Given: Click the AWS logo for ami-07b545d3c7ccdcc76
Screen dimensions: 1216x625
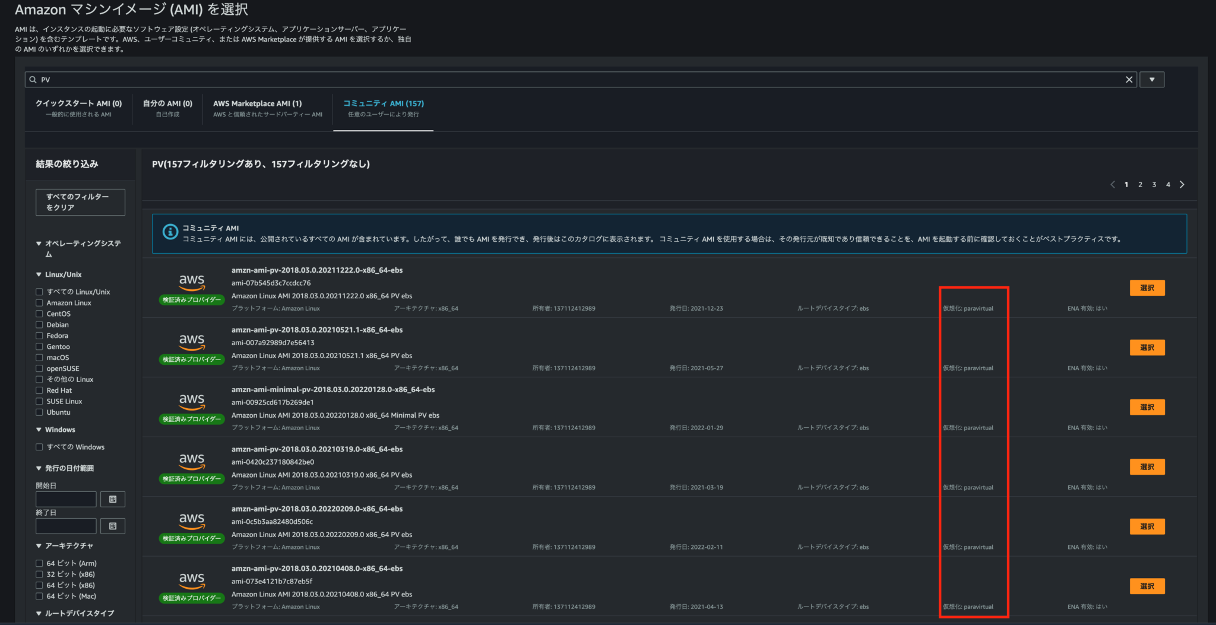Looking at the screenshot, I should tap(191, 282).
